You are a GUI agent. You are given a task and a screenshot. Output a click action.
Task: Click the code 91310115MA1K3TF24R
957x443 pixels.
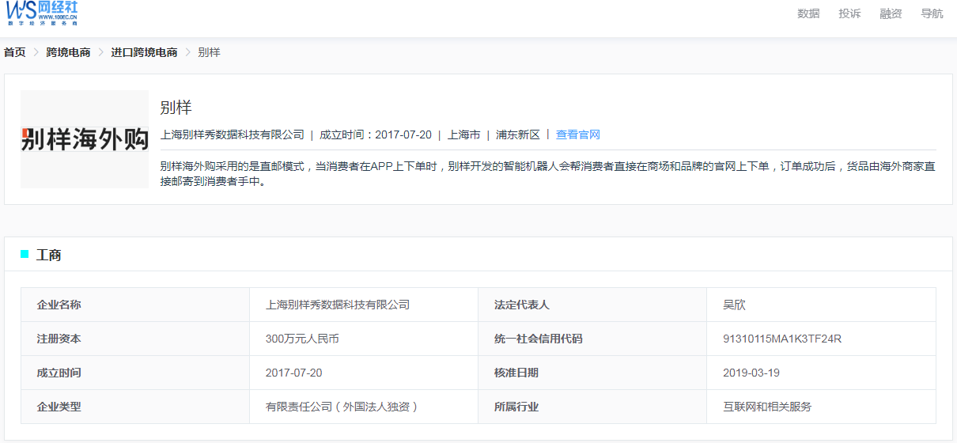782,339
